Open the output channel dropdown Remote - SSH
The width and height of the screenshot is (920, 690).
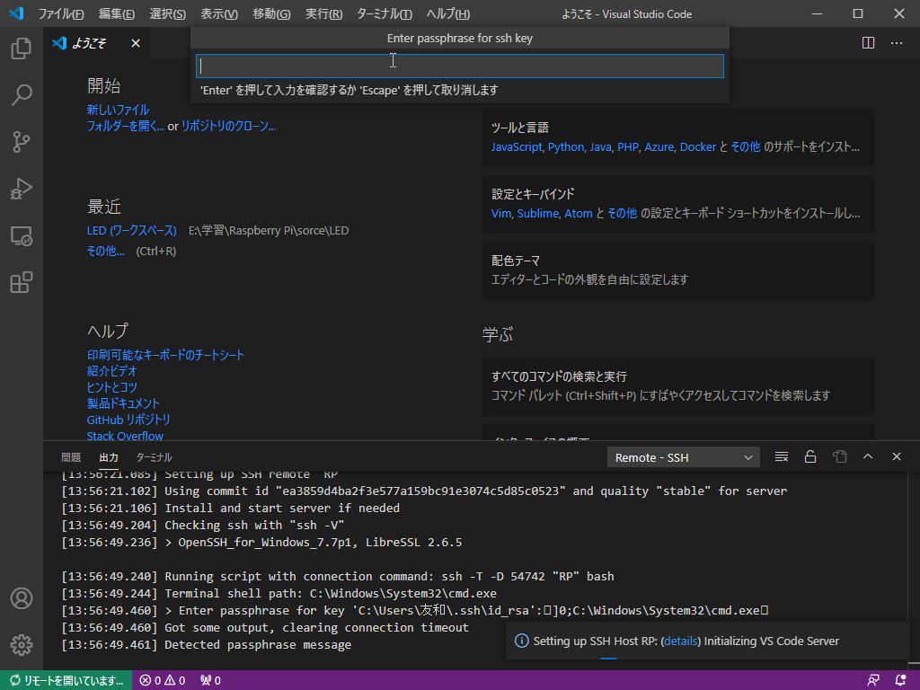[x=683, y=457]
